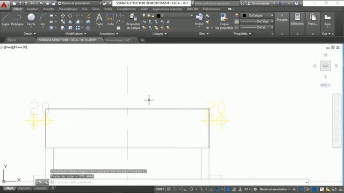Click the Copier objects tool icon
This screenshot has width=344, height=193.
tap(63, 21)
